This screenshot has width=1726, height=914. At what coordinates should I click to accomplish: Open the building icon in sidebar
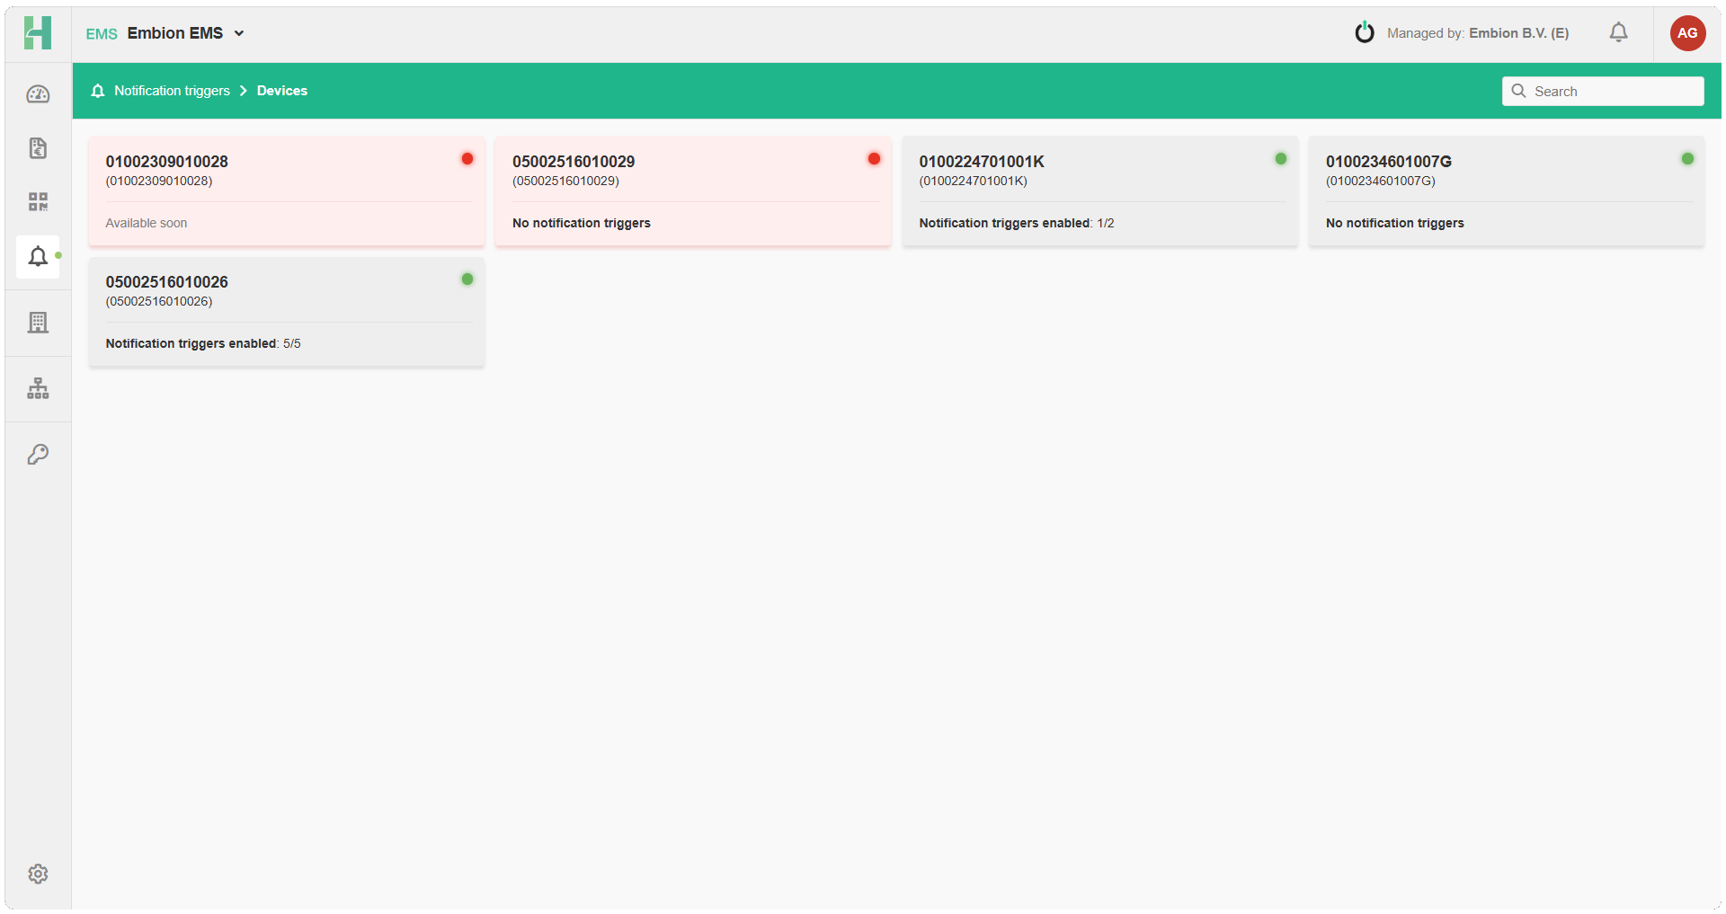(38, 323)
